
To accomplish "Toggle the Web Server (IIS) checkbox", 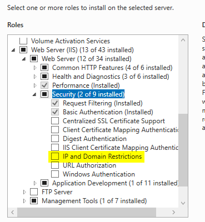I will point(23,50).
